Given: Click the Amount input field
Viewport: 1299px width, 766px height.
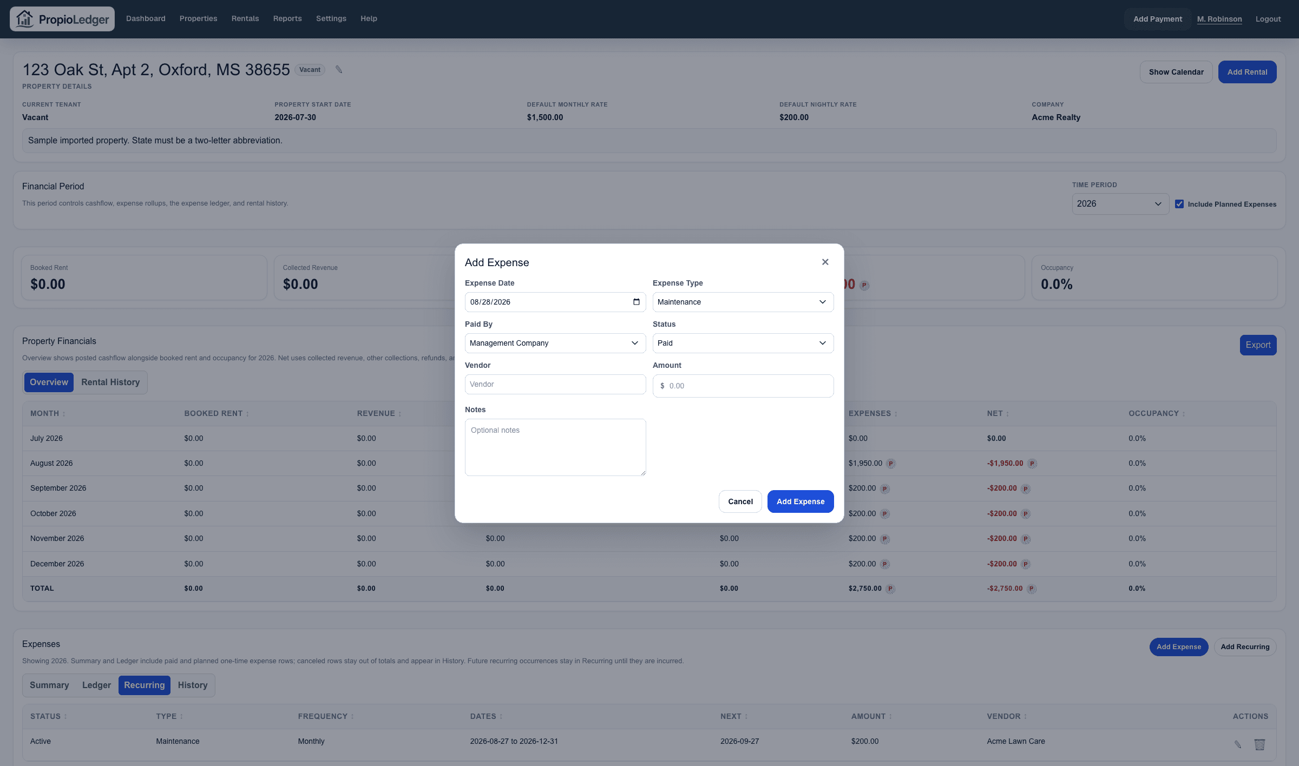Looking at the screenshot, I should (743, 386).
